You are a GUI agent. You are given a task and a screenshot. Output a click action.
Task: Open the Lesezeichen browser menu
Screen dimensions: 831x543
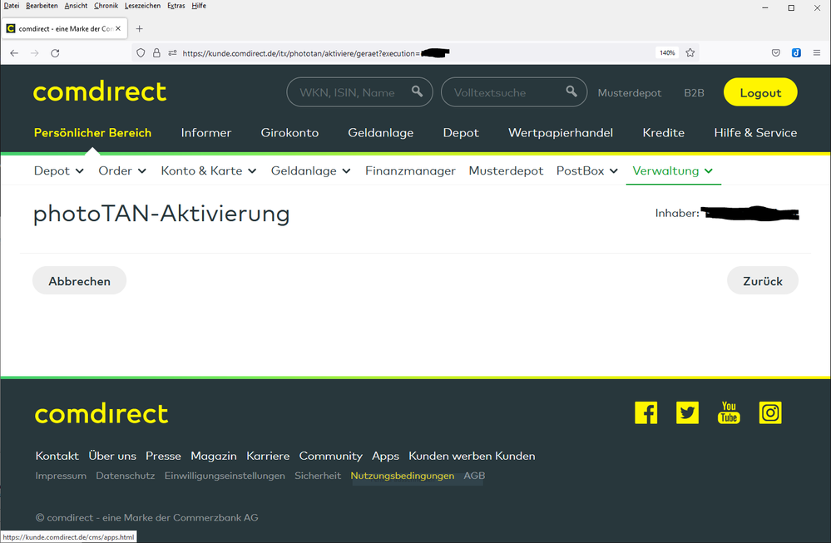coord(141,6)
